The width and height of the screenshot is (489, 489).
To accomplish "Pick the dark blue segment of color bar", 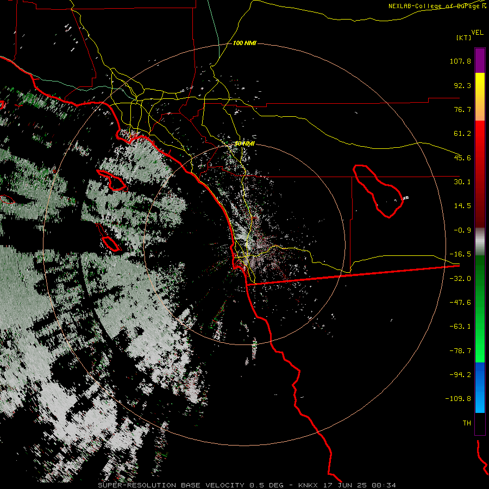I will pos(480,374).
